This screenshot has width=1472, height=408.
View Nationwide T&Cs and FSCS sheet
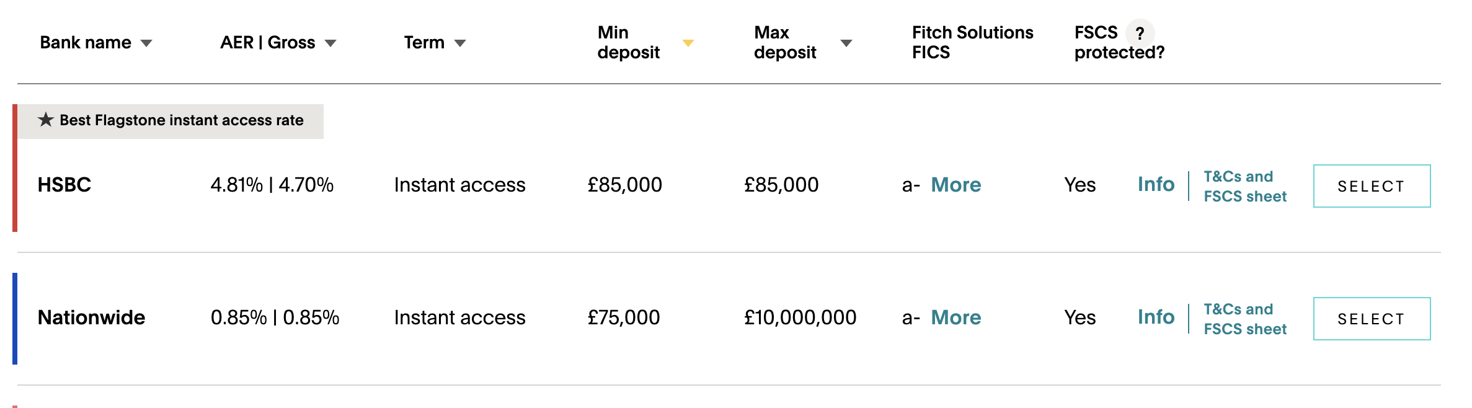click(1245, 319)
